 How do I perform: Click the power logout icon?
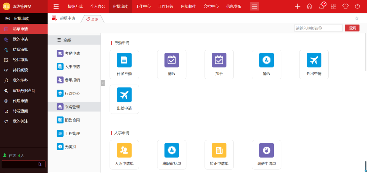tap(357, 6)
